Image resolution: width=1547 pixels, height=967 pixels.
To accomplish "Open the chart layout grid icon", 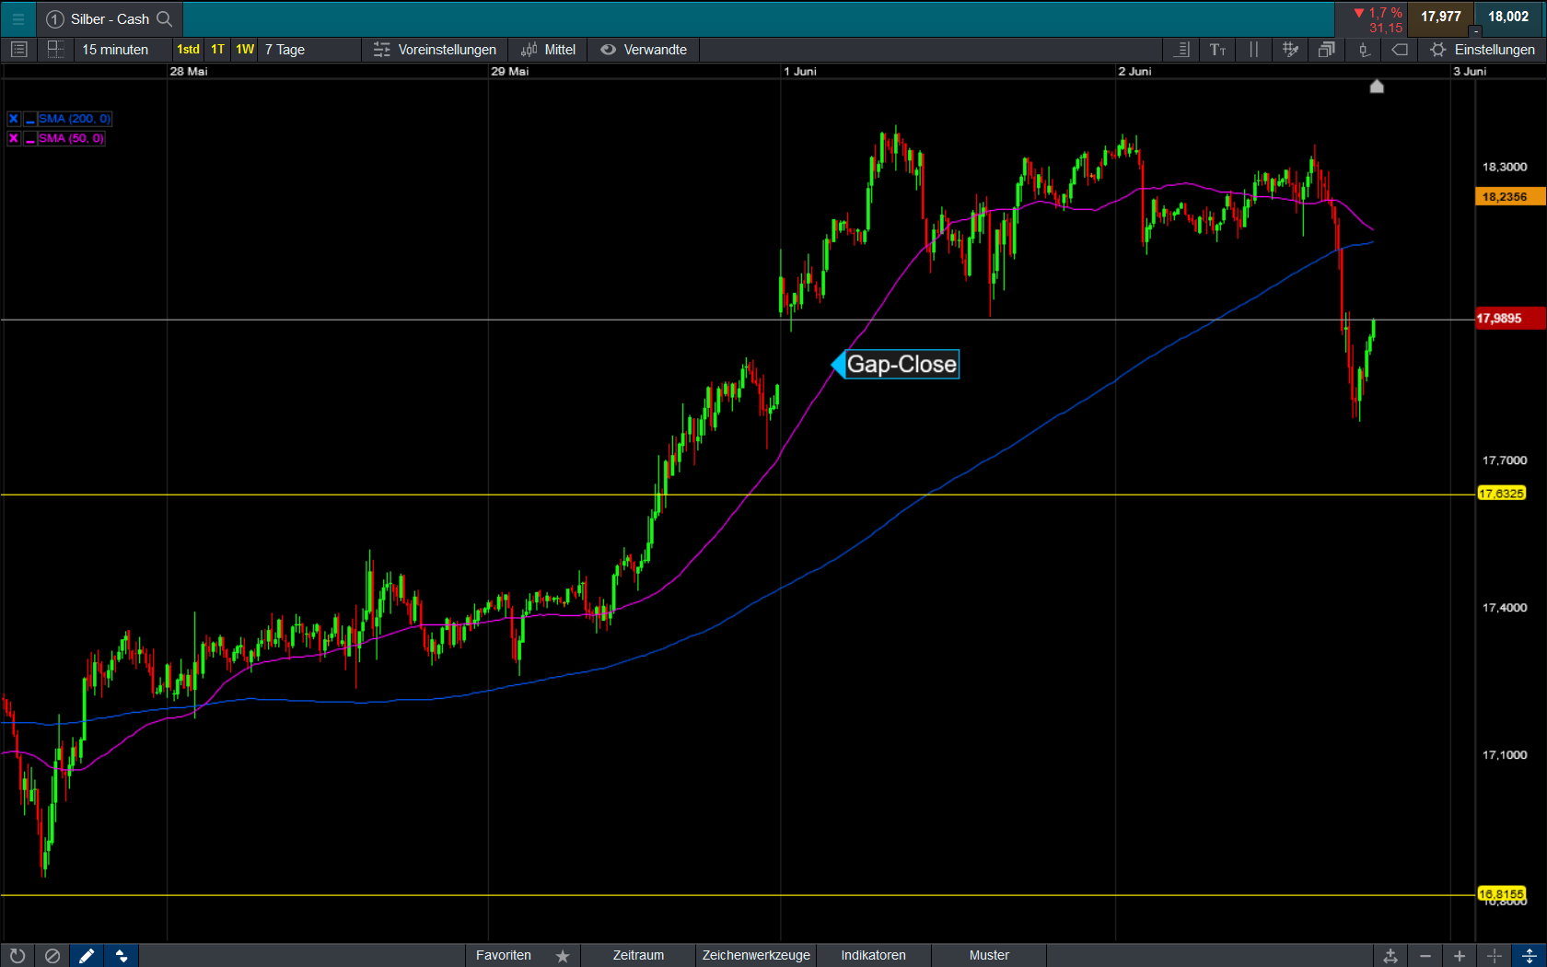I will [x=55, y=50].
